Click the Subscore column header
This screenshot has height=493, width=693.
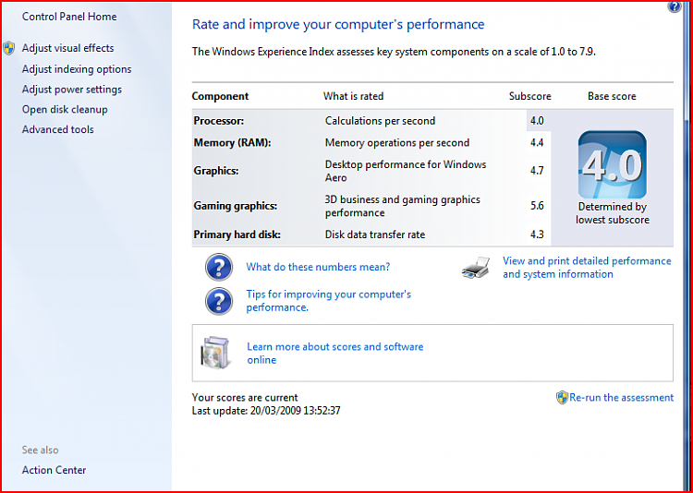tap(530, 96)
